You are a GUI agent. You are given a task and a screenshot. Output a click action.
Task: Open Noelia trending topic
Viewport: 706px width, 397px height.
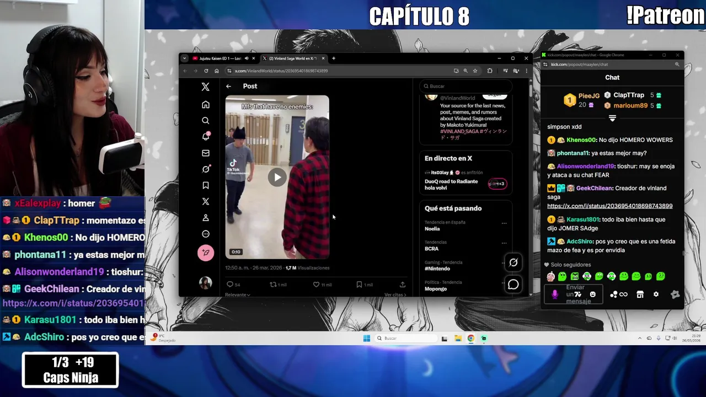(432, 229)
